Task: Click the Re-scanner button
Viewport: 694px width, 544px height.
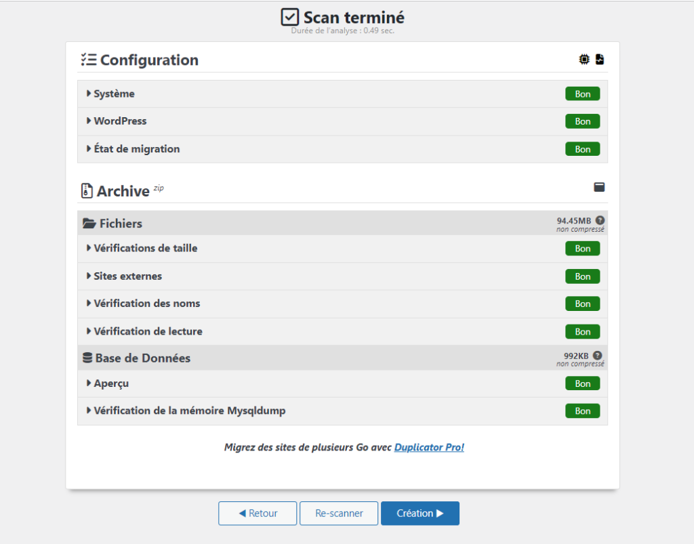Action: coord(338,513)
